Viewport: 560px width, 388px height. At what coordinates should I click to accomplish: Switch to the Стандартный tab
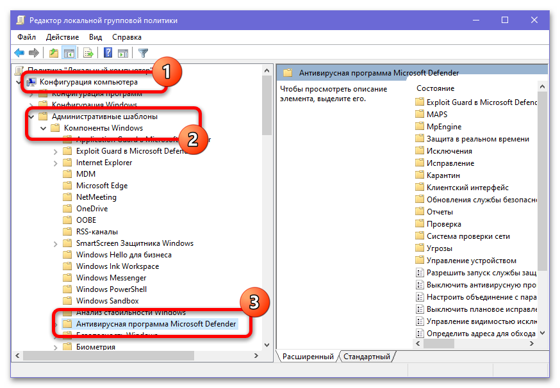pyautogui.click(x=366, y=357)
